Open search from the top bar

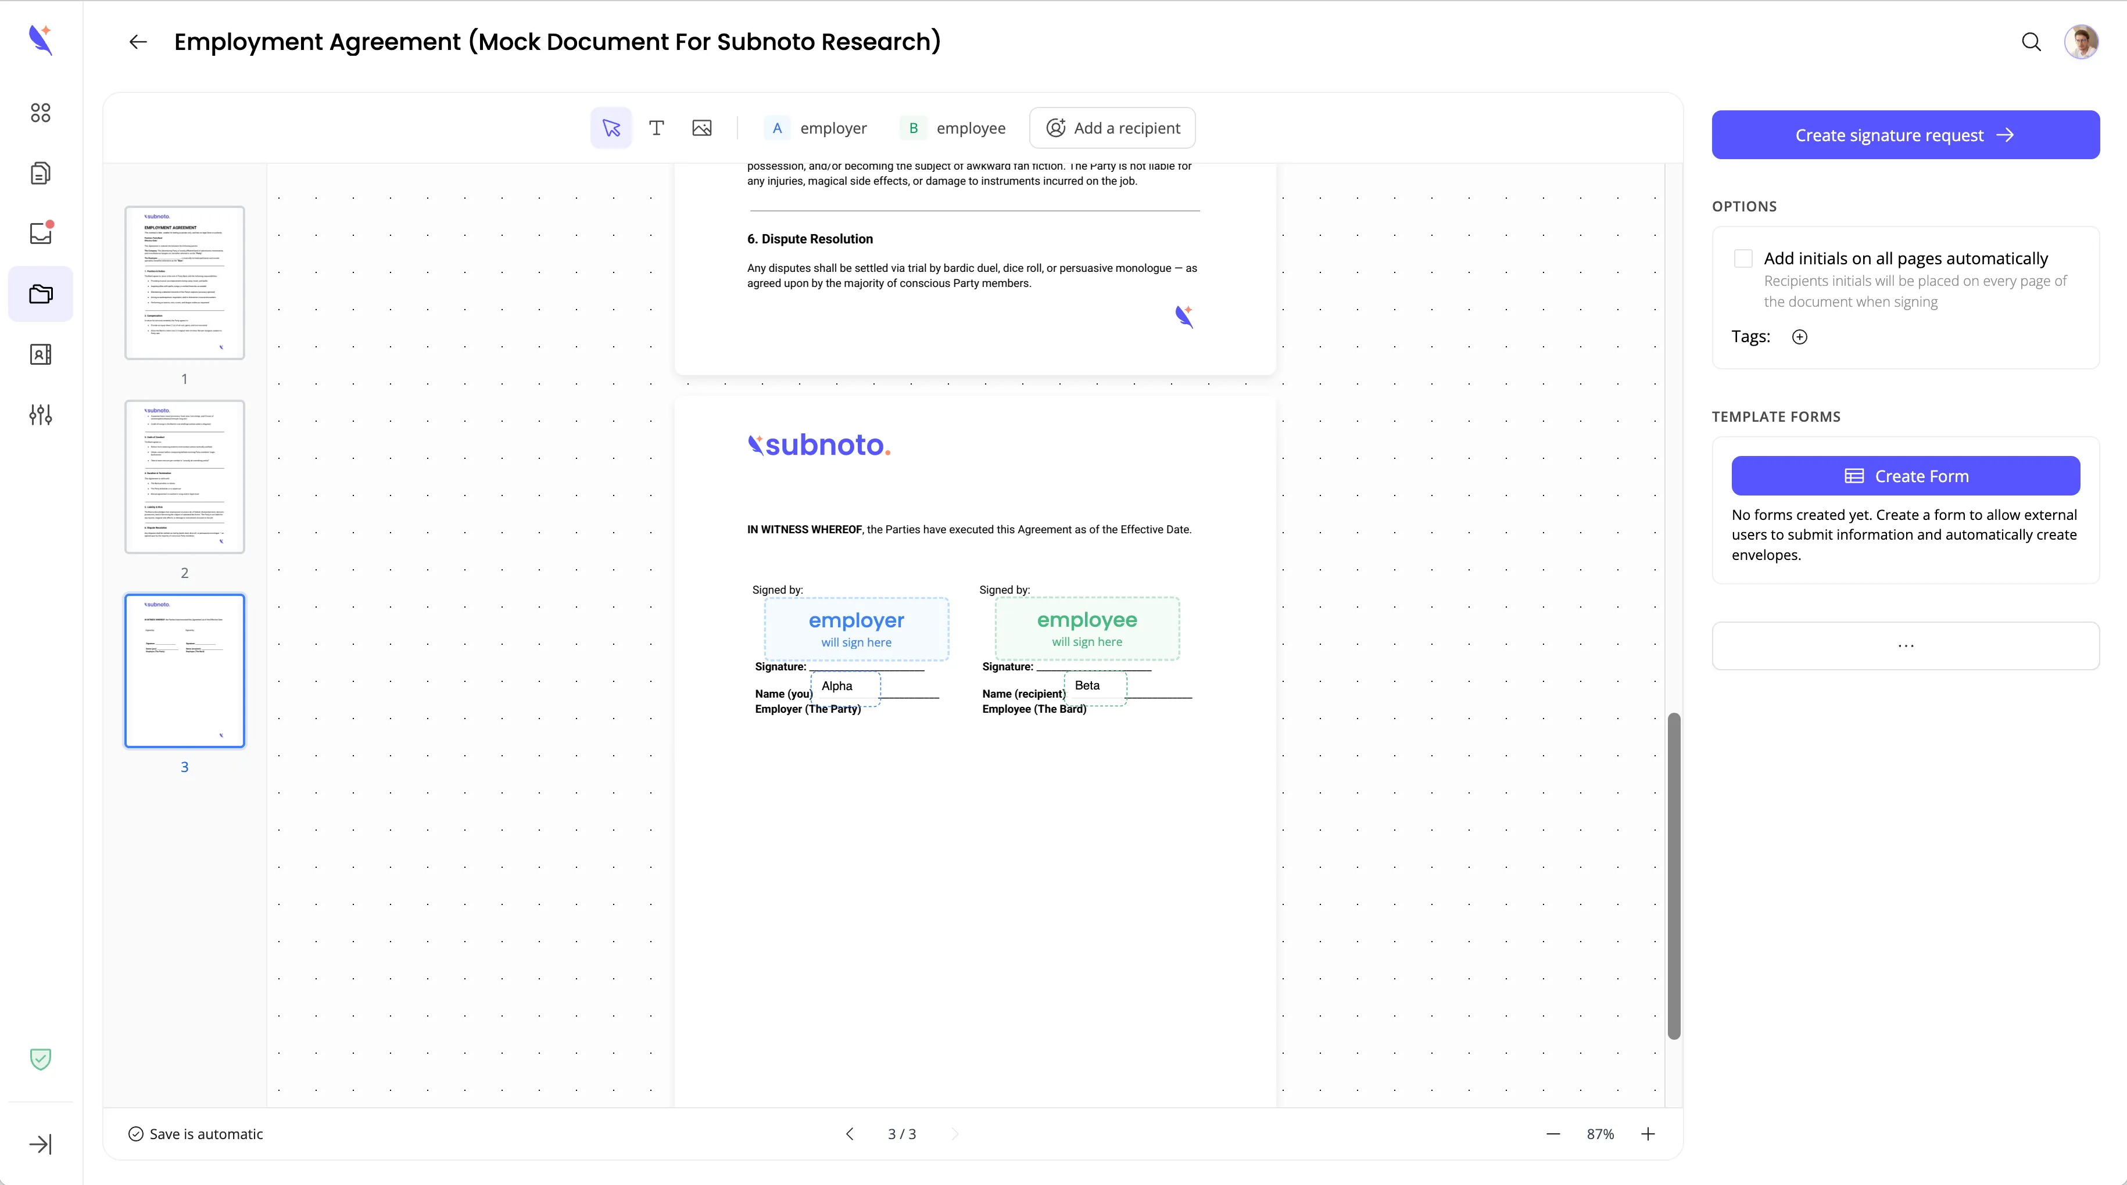click(2032, 41)
